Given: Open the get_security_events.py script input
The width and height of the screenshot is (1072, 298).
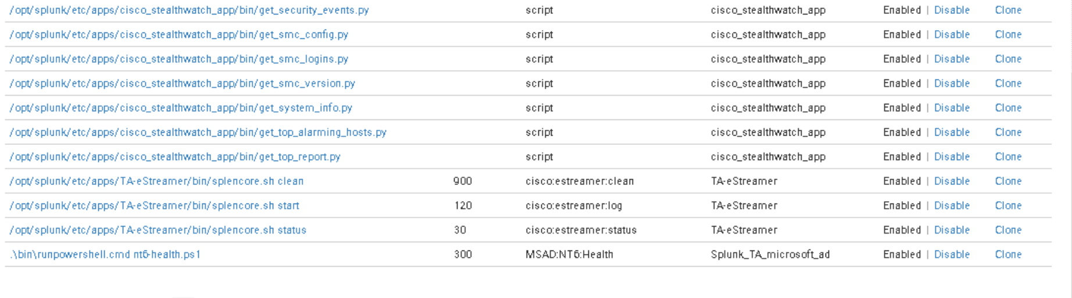Looking at the screenshot, I should (x=189, y=10).
